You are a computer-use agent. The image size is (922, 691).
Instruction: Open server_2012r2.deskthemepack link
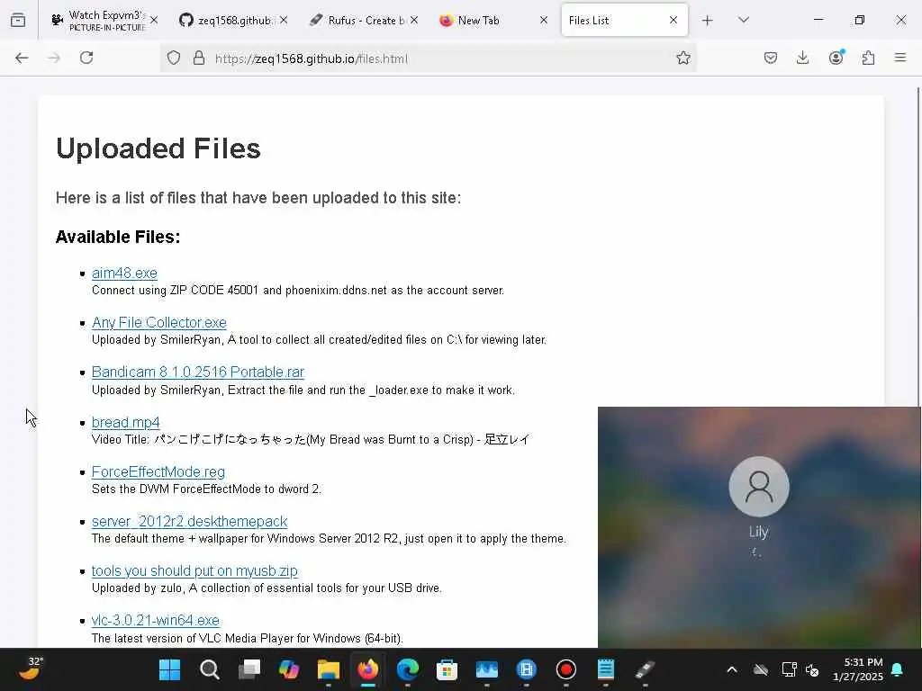[189, 521]
